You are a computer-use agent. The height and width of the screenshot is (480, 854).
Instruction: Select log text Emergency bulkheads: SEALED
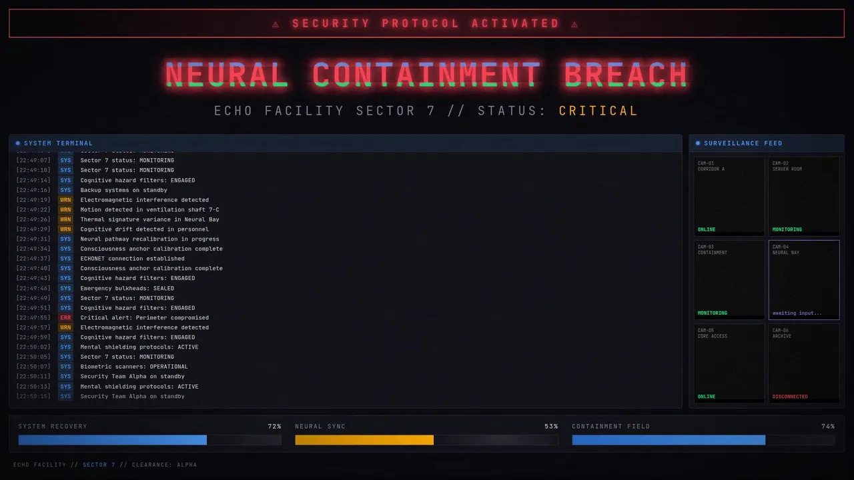[x=127, y=289]
